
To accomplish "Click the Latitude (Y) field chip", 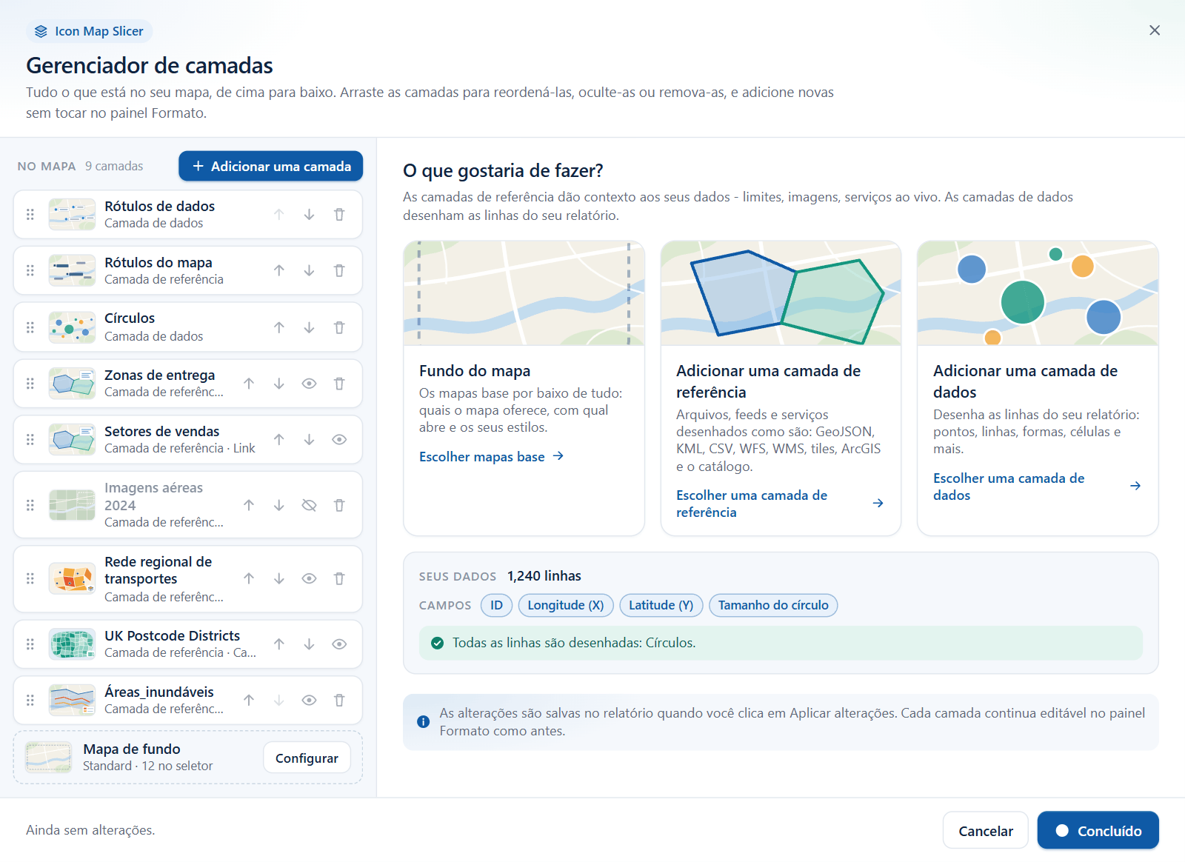I will [661, 606].
